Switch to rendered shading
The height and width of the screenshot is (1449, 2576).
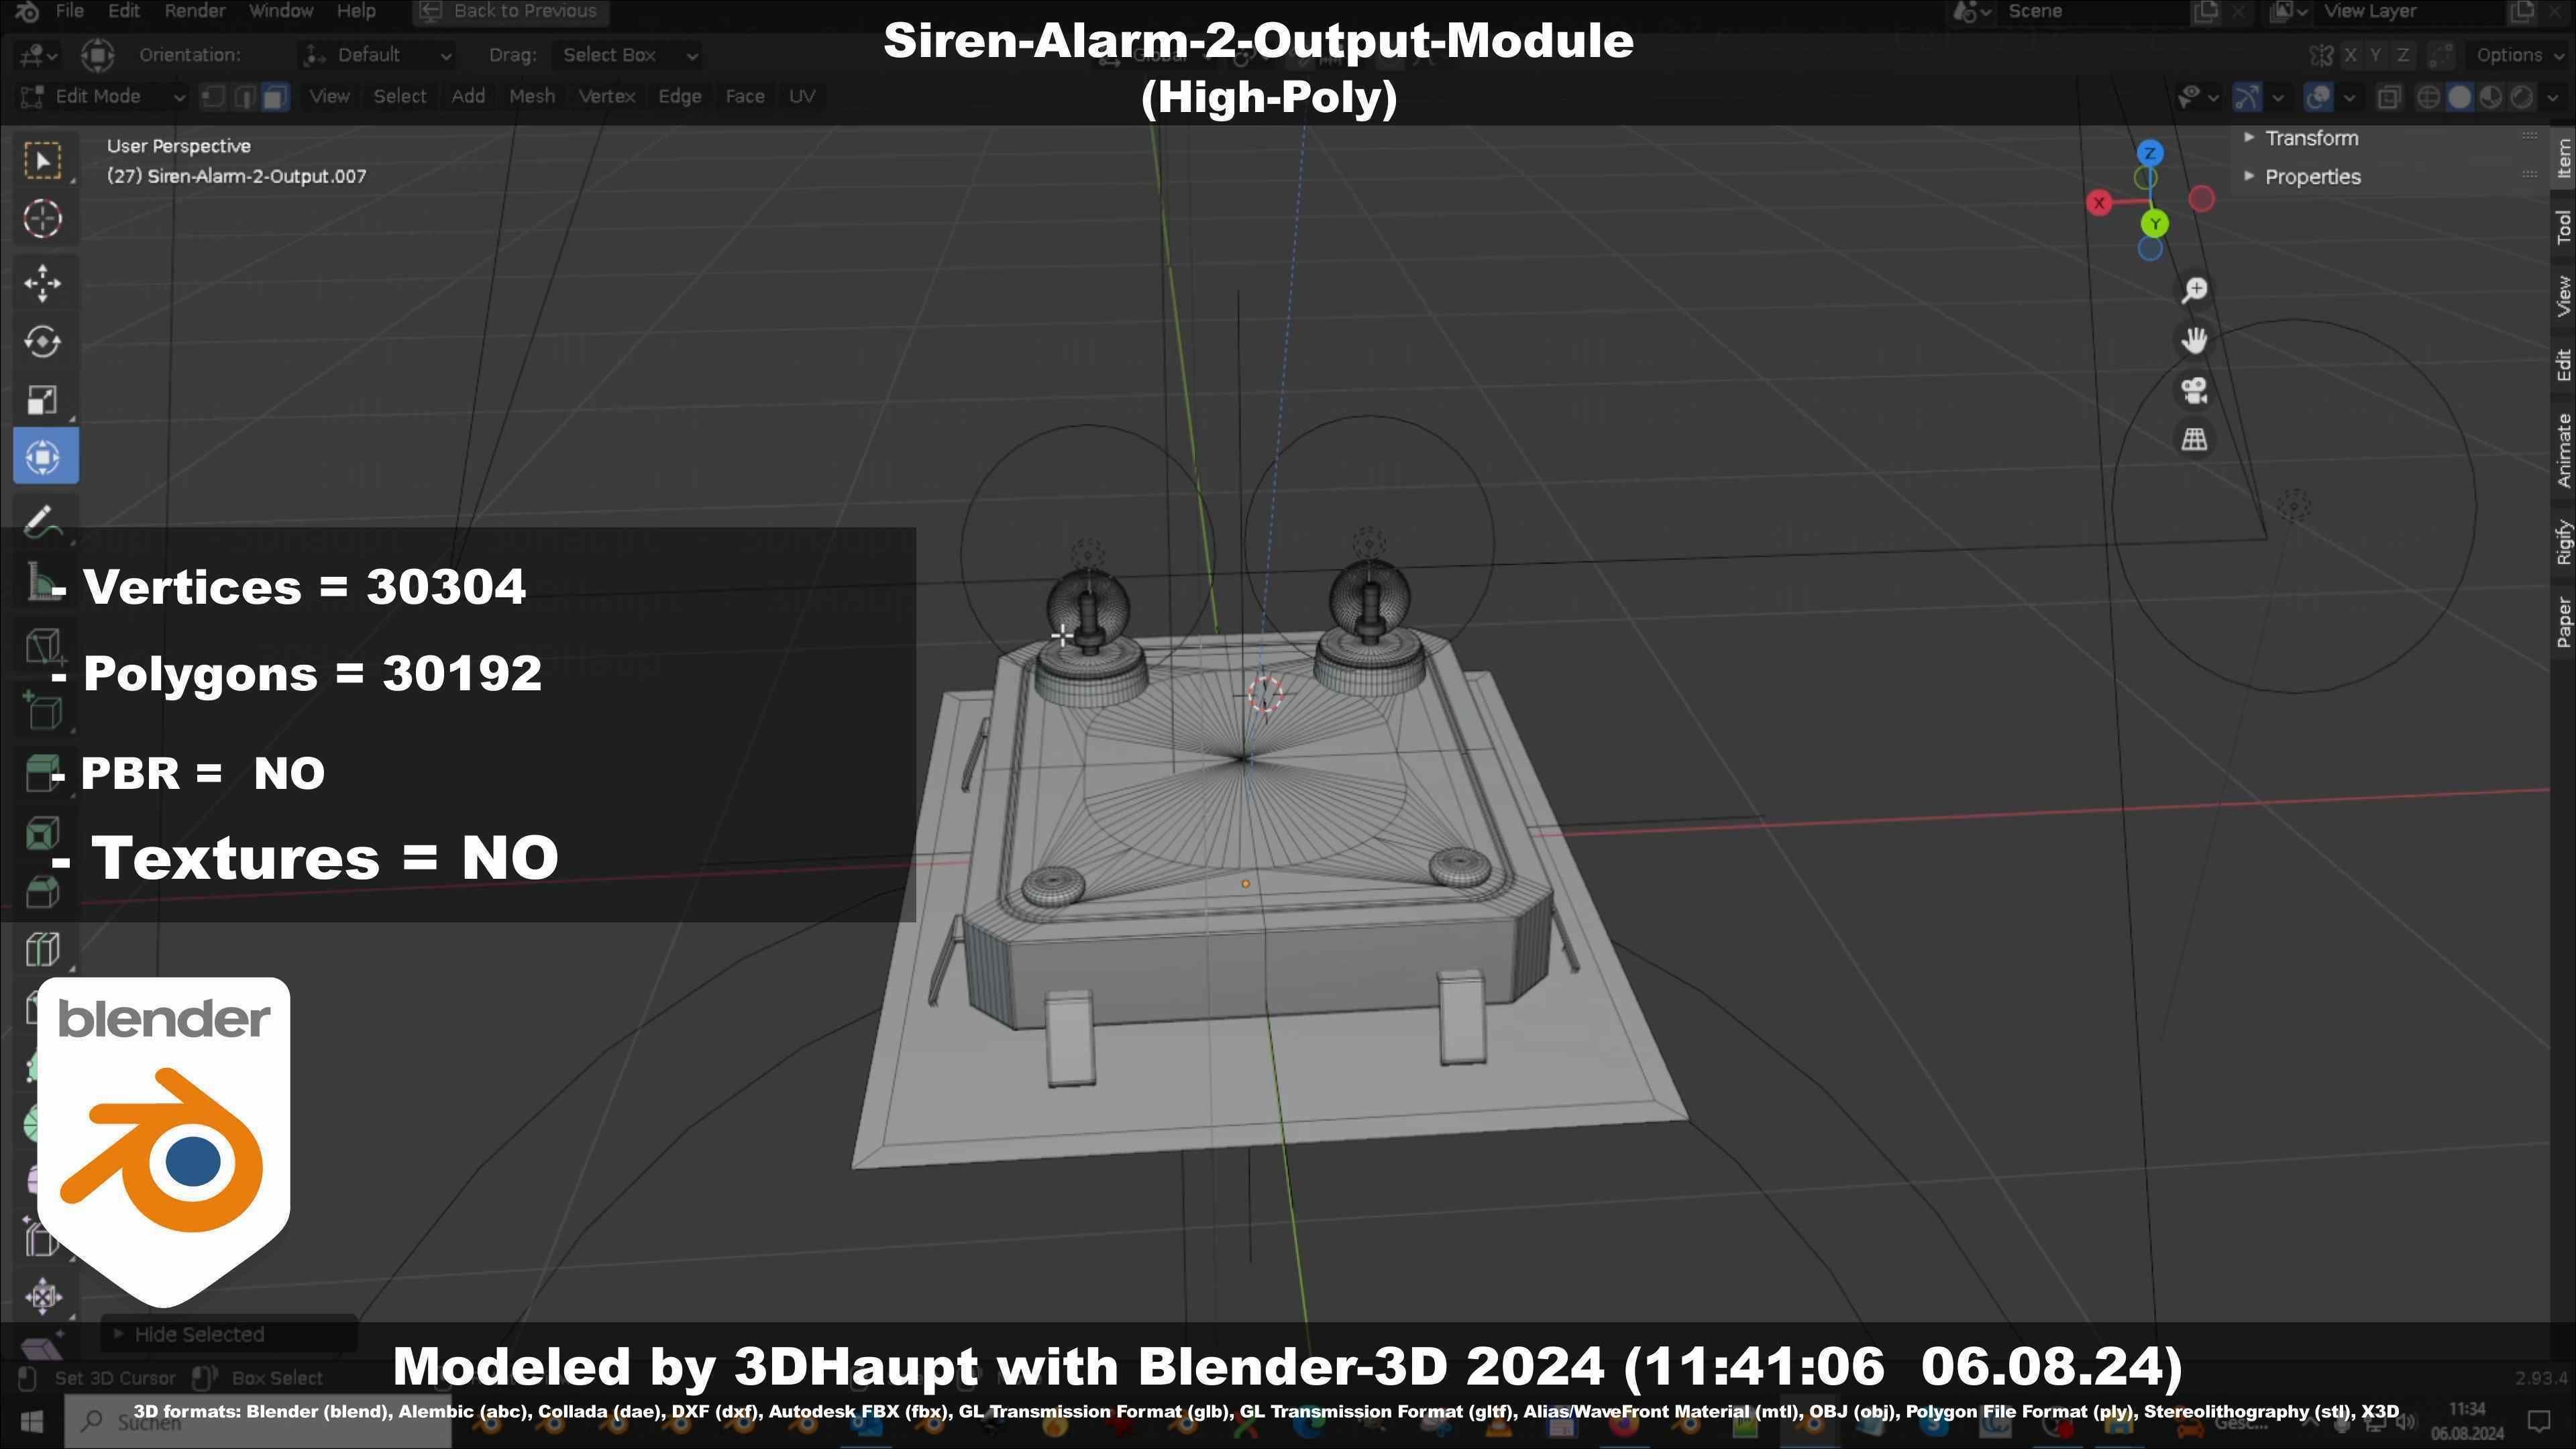click(x=2522, y=97)
